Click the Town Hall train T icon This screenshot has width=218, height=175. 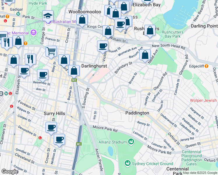click(x=7, y=17)
